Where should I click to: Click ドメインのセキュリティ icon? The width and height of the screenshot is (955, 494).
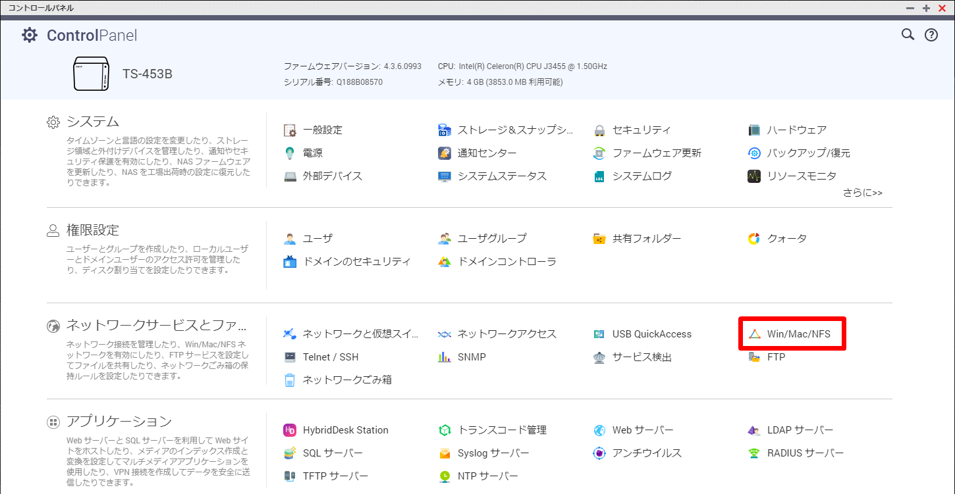click(290, 262)
